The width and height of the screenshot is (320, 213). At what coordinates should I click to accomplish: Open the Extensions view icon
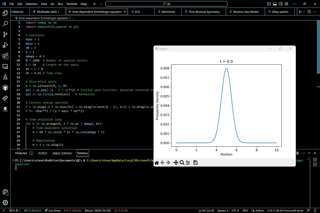(x=5, y=56)
